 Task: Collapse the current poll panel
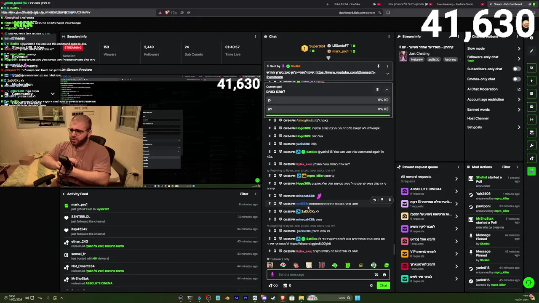click(x=387, y=89)
